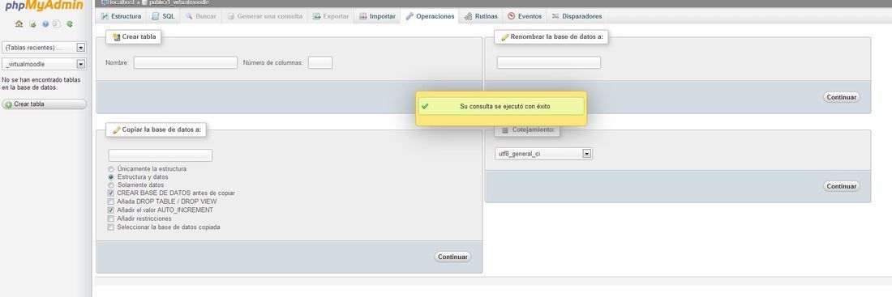Click Continuar under Cotejamiento section
Screen dimensions: 892x297
pos(842,186)
